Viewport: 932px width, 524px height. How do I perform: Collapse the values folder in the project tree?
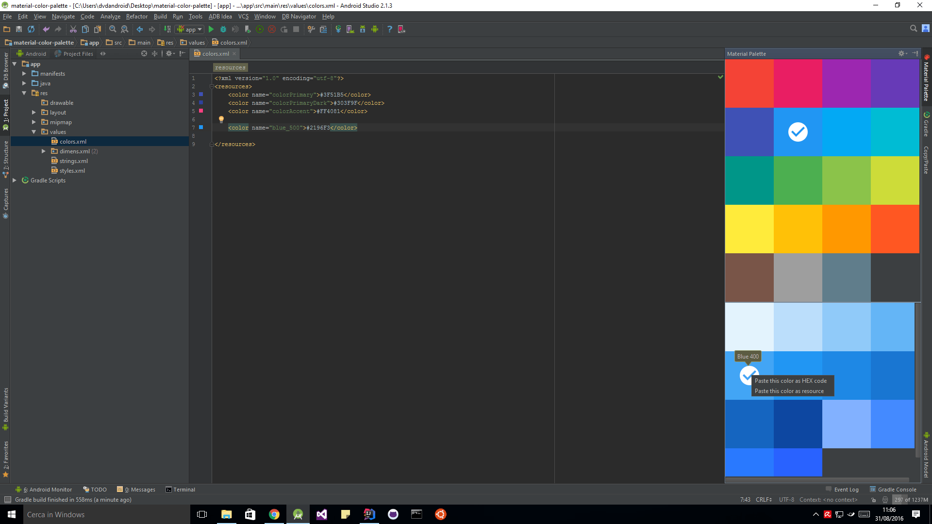tap(34, 131)
